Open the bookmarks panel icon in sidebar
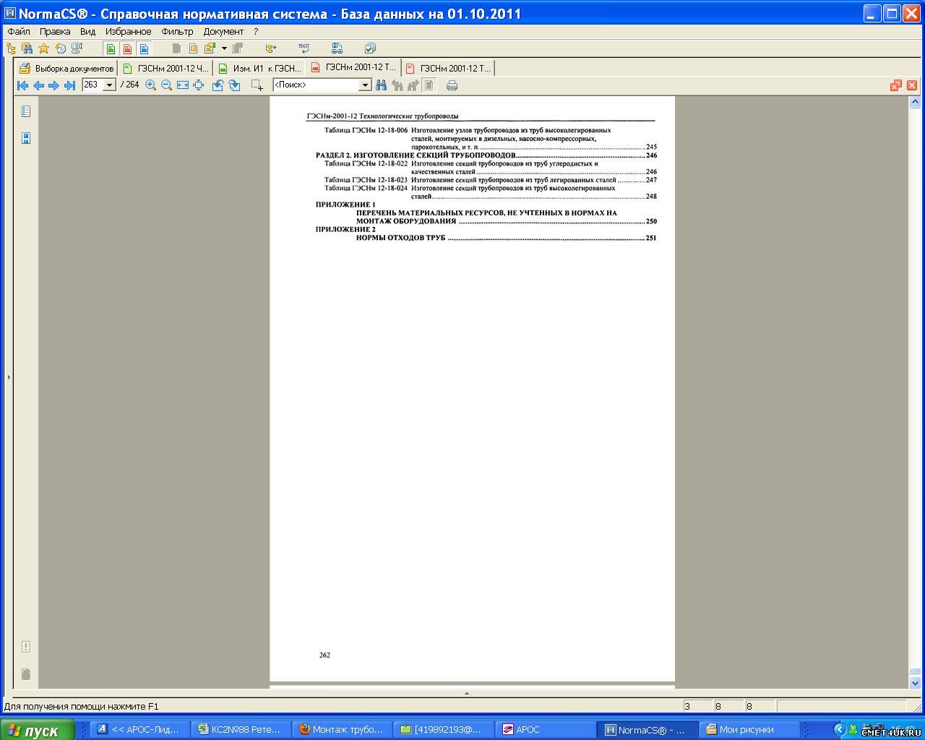Image resolution: width=925 pixels, height=740 pixels. click(x=26, y=138)
